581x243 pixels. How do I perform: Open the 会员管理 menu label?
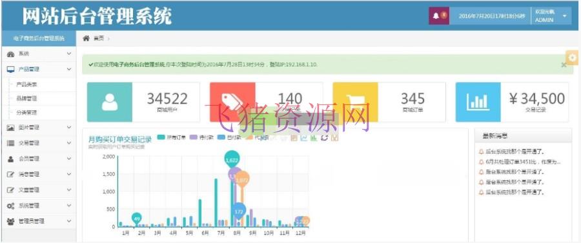(x=29, y=159)
